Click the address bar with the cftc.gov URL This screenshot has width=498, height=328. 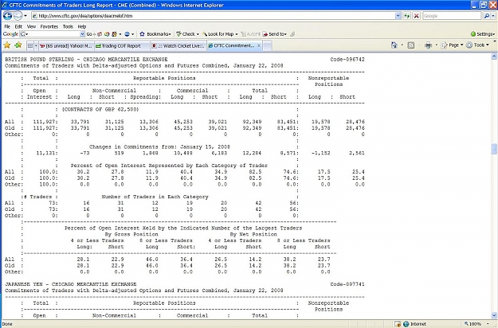[x=213, y=16]
